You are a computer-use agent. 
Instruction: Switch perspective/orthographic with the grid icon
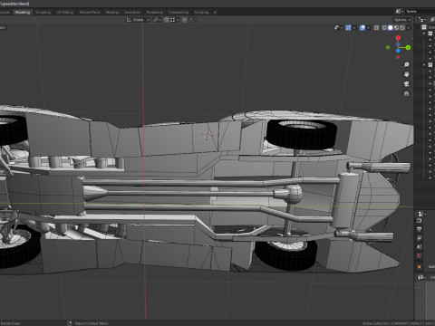(x=406, y=93)
